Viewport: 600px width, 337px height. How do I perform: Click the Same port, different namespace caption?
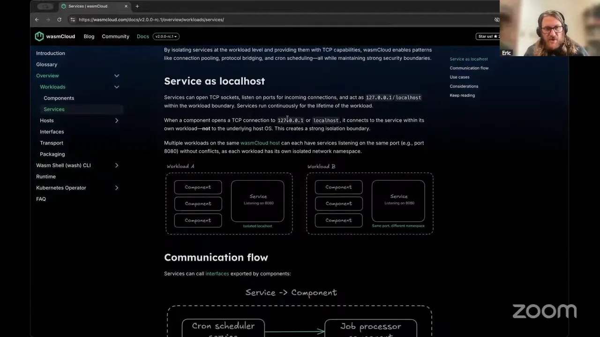[398, 226]
